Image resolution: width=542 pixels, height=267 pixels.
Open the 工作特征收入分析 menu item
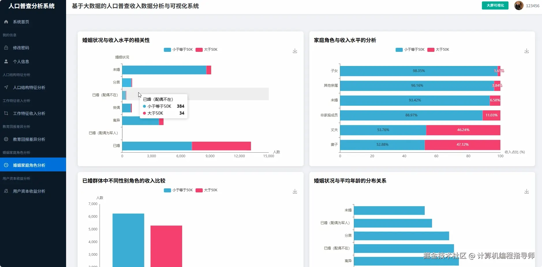pyautogui.click(x=33, y=113)
